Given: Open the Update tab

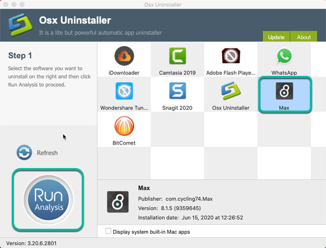Looking at the screenshot, I should pyautogui.click(x=276, y=37).
